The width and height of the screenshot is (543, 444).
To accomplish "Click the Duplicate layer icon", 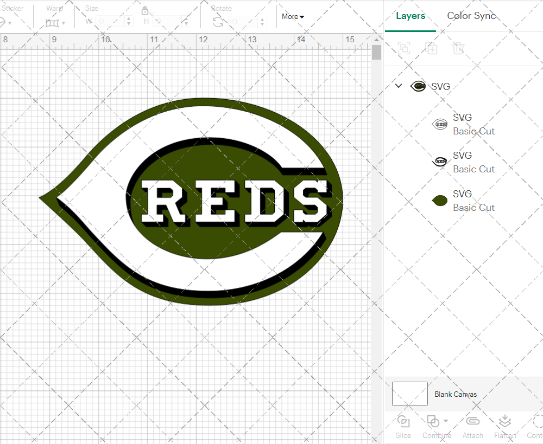I will point(431,48).
